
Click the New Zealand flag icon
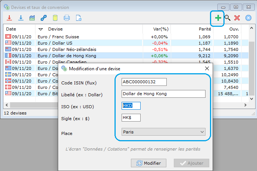(8, 49)
